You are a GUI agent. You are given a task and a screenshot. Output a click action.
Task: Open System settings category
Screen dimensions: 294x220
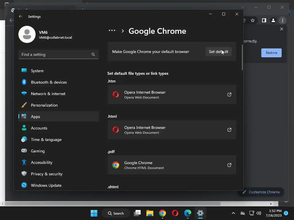click(x=59, y=71)
